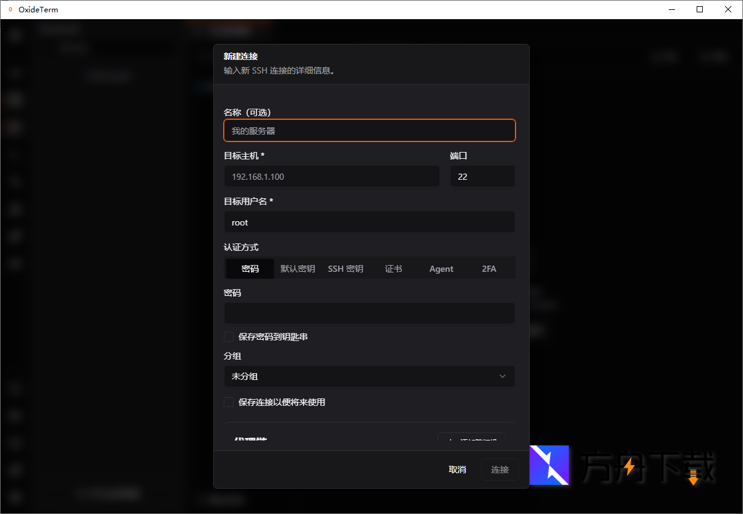
Task: Click the third icon in the left sidebar
Action: [x=15, y=99]
